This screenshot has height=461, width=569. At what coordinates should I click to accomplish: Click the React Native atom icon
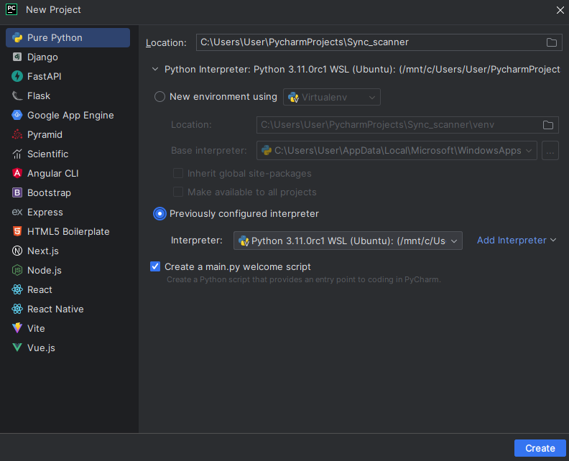click(17, 309)
